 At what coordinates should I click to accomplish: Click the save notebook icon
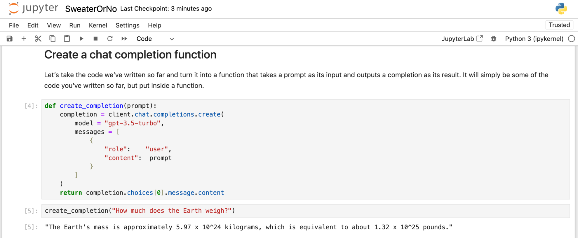(10, 39)
